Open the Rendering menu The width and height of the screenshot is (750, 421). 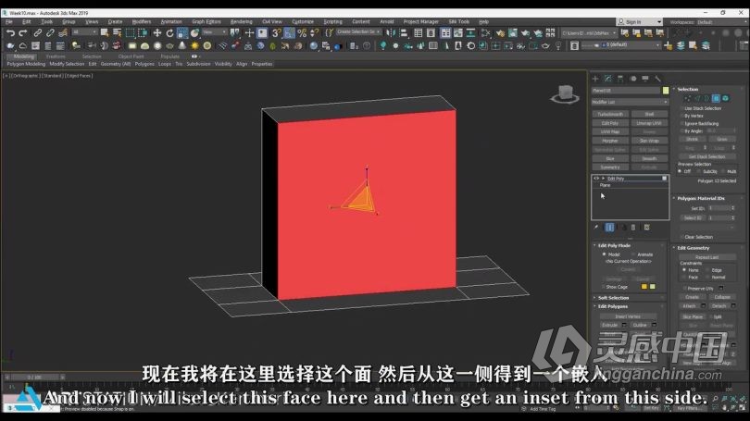(241, 21)
